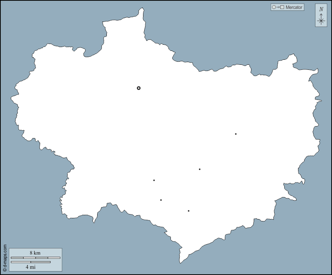Click the pointed southern tip of the region
The image size is (332, 275).
point(181,259)
